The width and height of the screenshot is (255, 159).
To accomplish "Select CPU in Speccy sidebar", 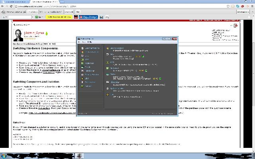I will (x=85, y=56).
